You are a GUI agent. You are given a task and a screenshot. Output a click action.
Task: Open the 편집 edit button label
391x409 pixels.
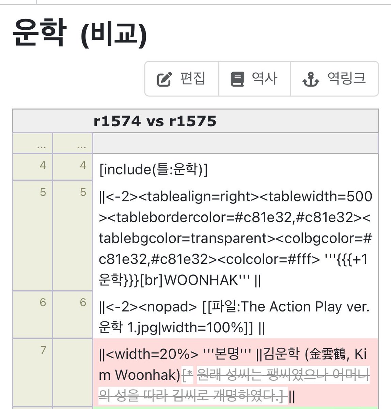[193, 78]
